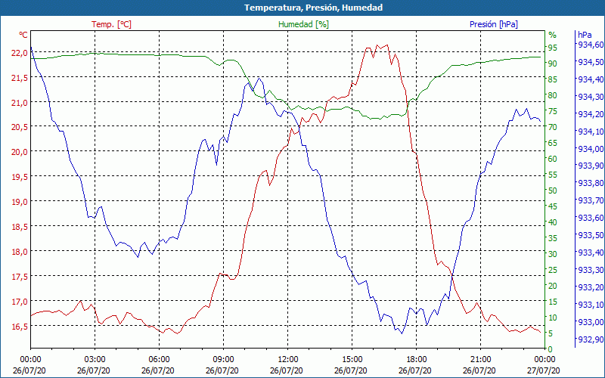Click the '10' humidity axis value
The height and width of the screenshot is (378, 605).
553,318
